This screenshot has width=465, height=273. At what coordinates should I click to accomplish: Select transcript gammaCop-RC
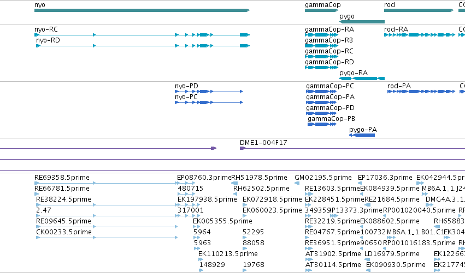tap(321, 57)
